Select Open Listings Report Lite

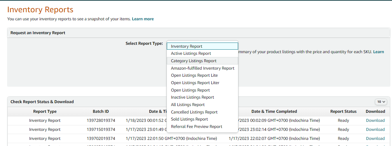click(x=202, y=75)
